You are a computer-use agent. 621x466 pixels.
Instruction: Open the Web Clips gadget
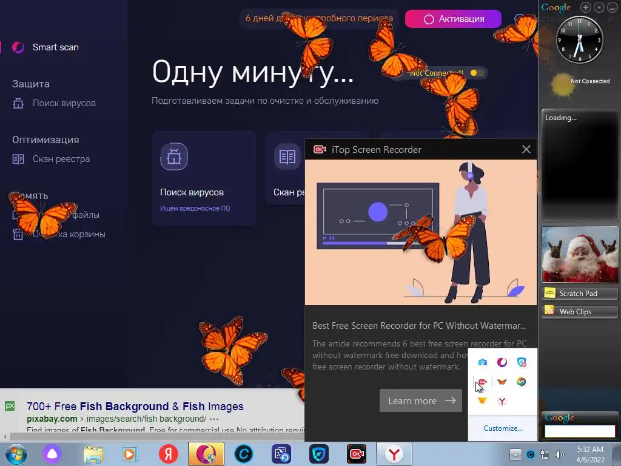tap(580, 311)
